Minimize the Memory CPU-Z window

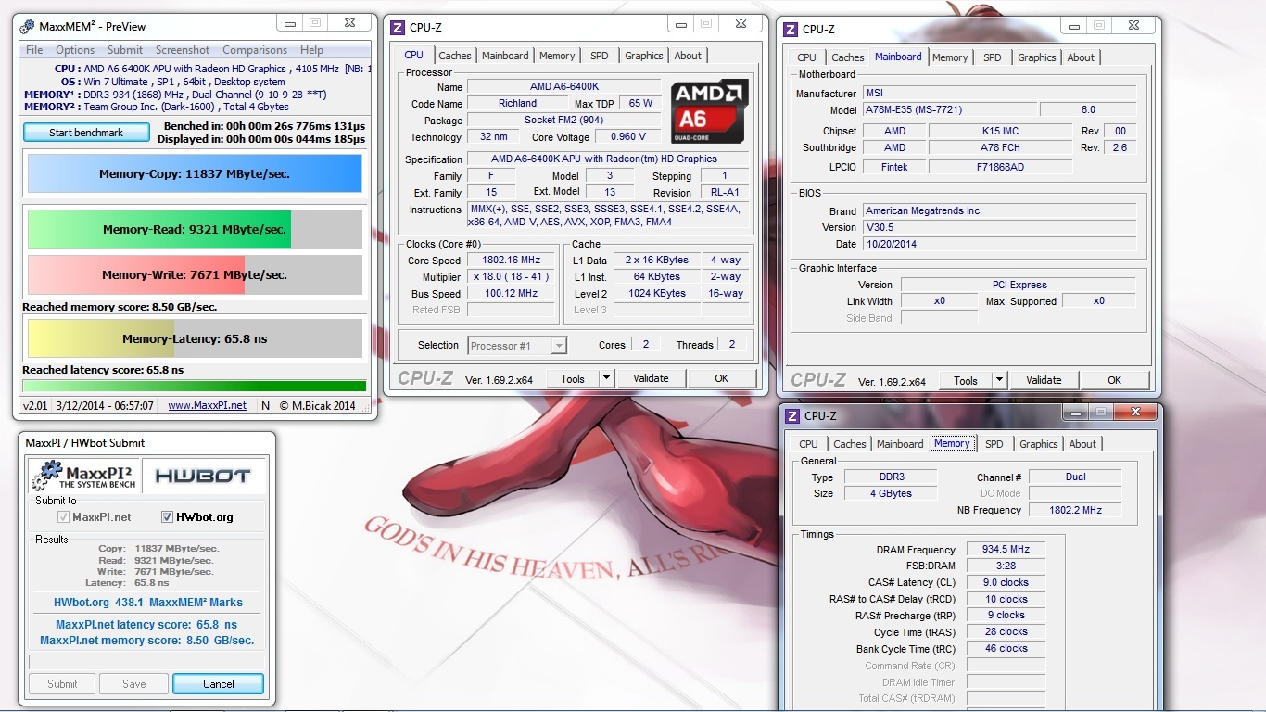point(1076,412)
